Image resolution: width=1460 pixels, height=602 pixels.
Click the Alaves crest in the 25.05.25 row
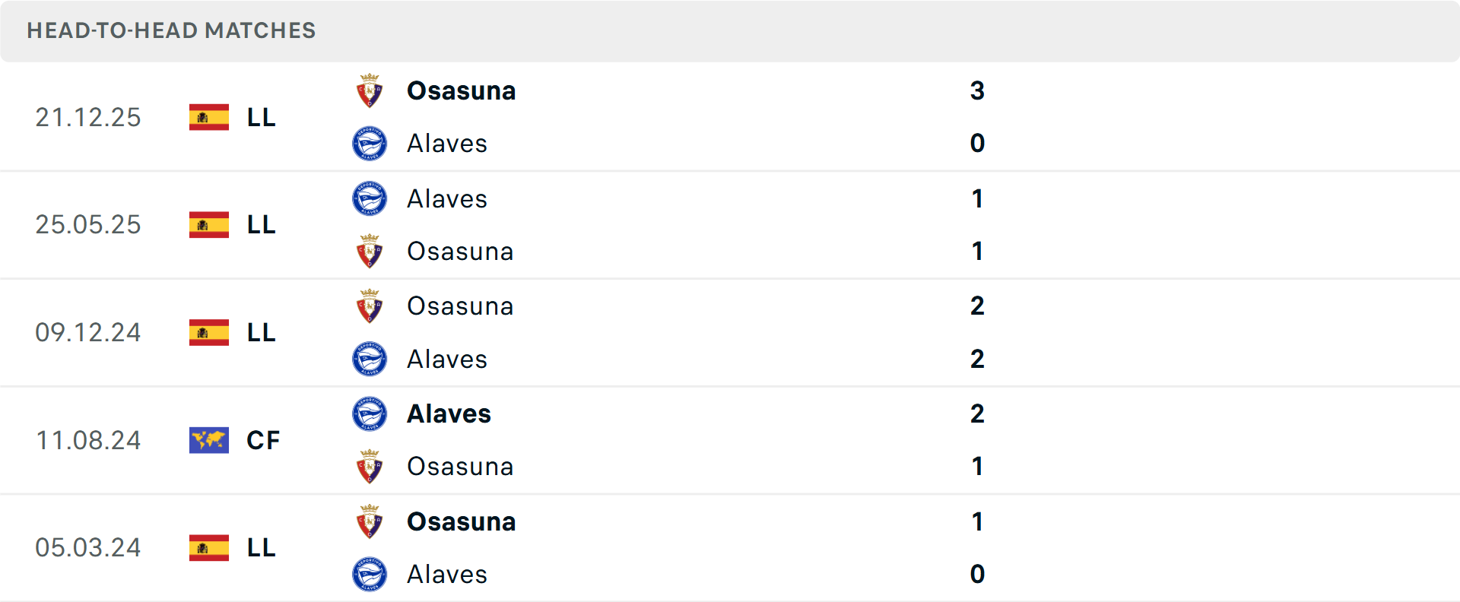point(370,198)
